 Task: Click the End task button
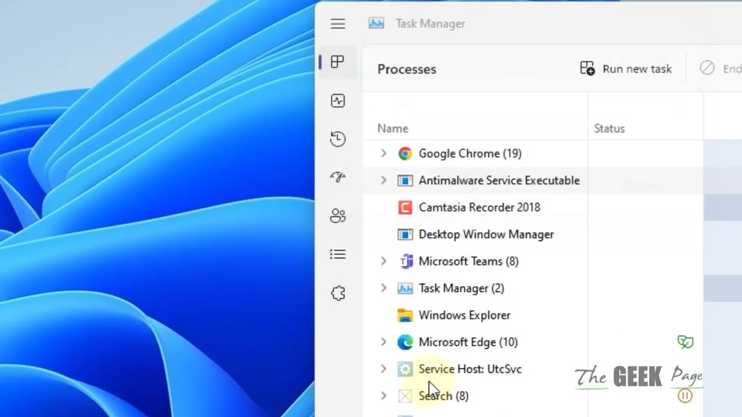pos(721,69)
